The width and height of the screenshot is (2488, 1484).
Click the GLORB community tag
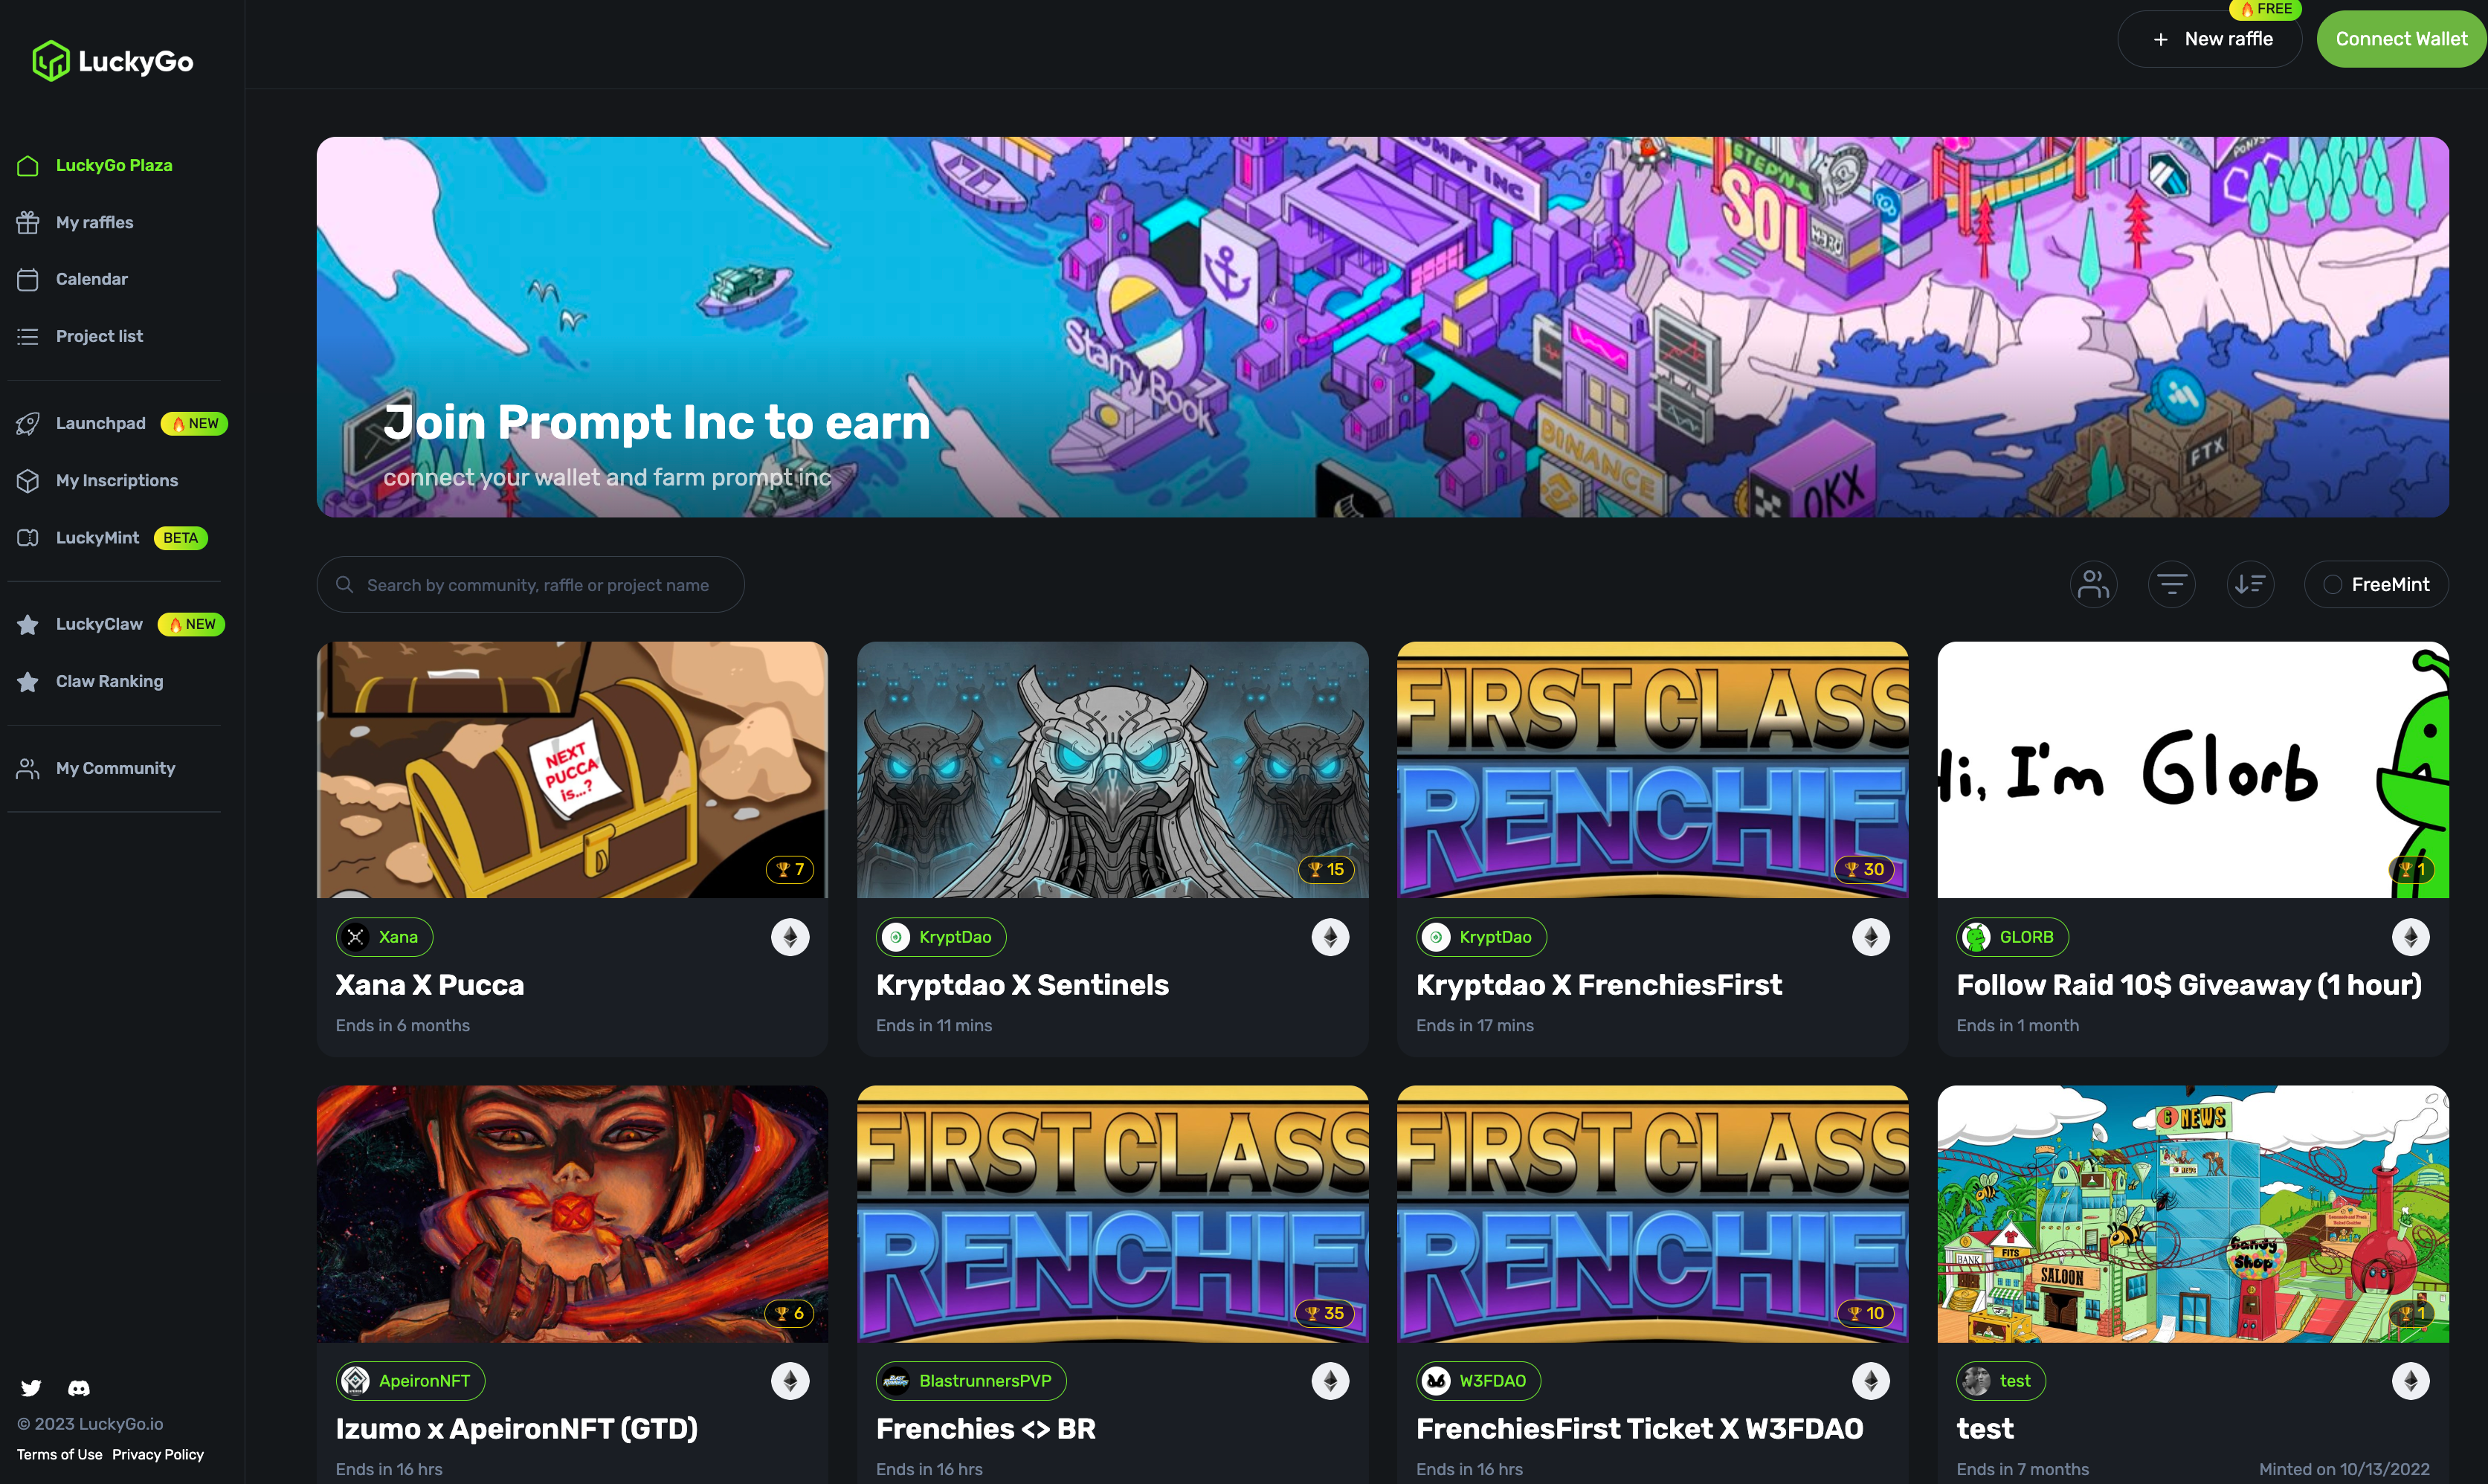coord(2012,937)
